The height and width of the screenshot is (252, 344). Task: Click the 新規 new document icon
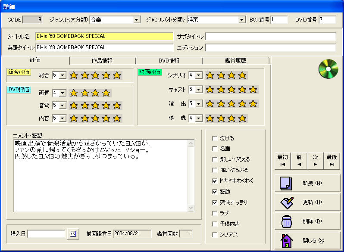tap(286, 184)
